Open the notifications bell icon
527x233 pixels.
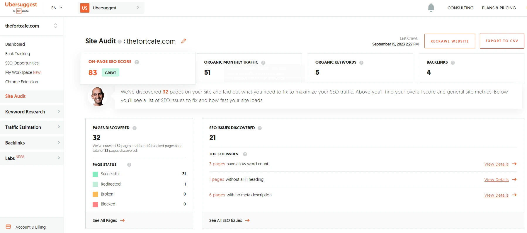tap(431, 8)
